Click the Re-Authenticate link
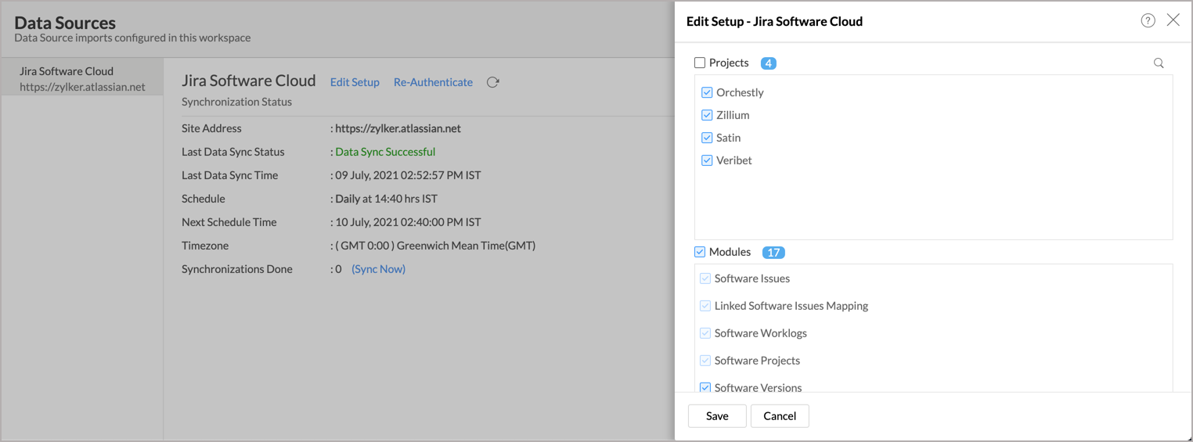The image size is (1193, 442). (433, 82)
